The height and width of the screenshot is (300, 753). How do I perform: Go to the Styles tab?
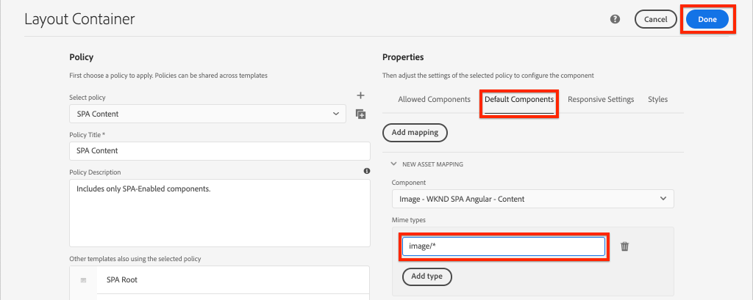(657, 99)
